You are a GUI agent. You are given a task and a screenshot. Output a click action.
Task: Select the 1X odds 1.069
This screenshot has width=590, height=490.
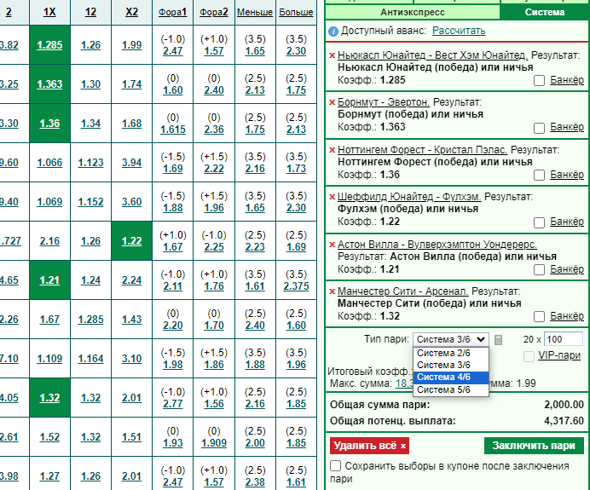[49, 202]
